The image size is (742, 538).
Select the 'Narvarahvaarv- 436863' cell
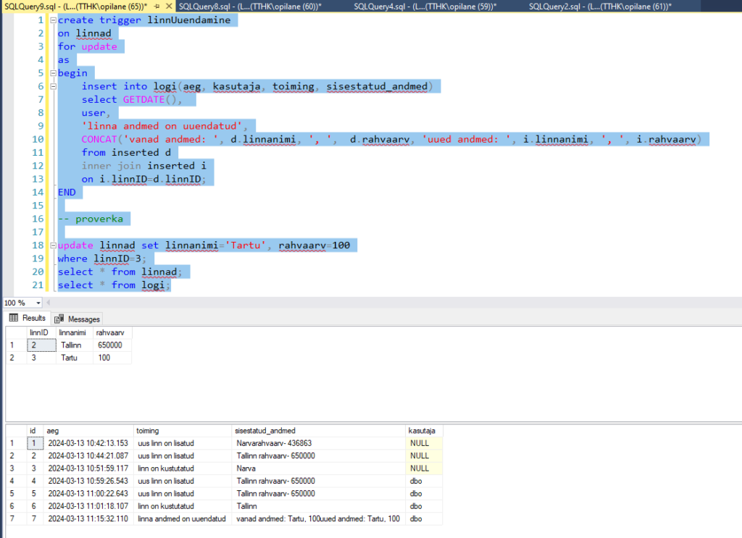tap(319, 443)
